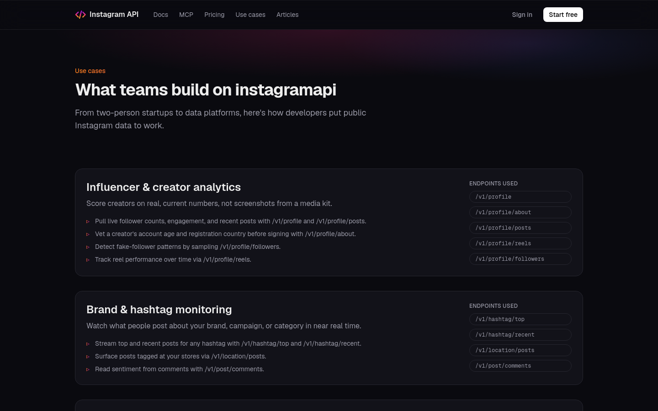Image resolution: width=658 pixels, height=411 pixels.
Task: Click the /v1/profile/about endpoint chip
Action: tap(520, 212)
